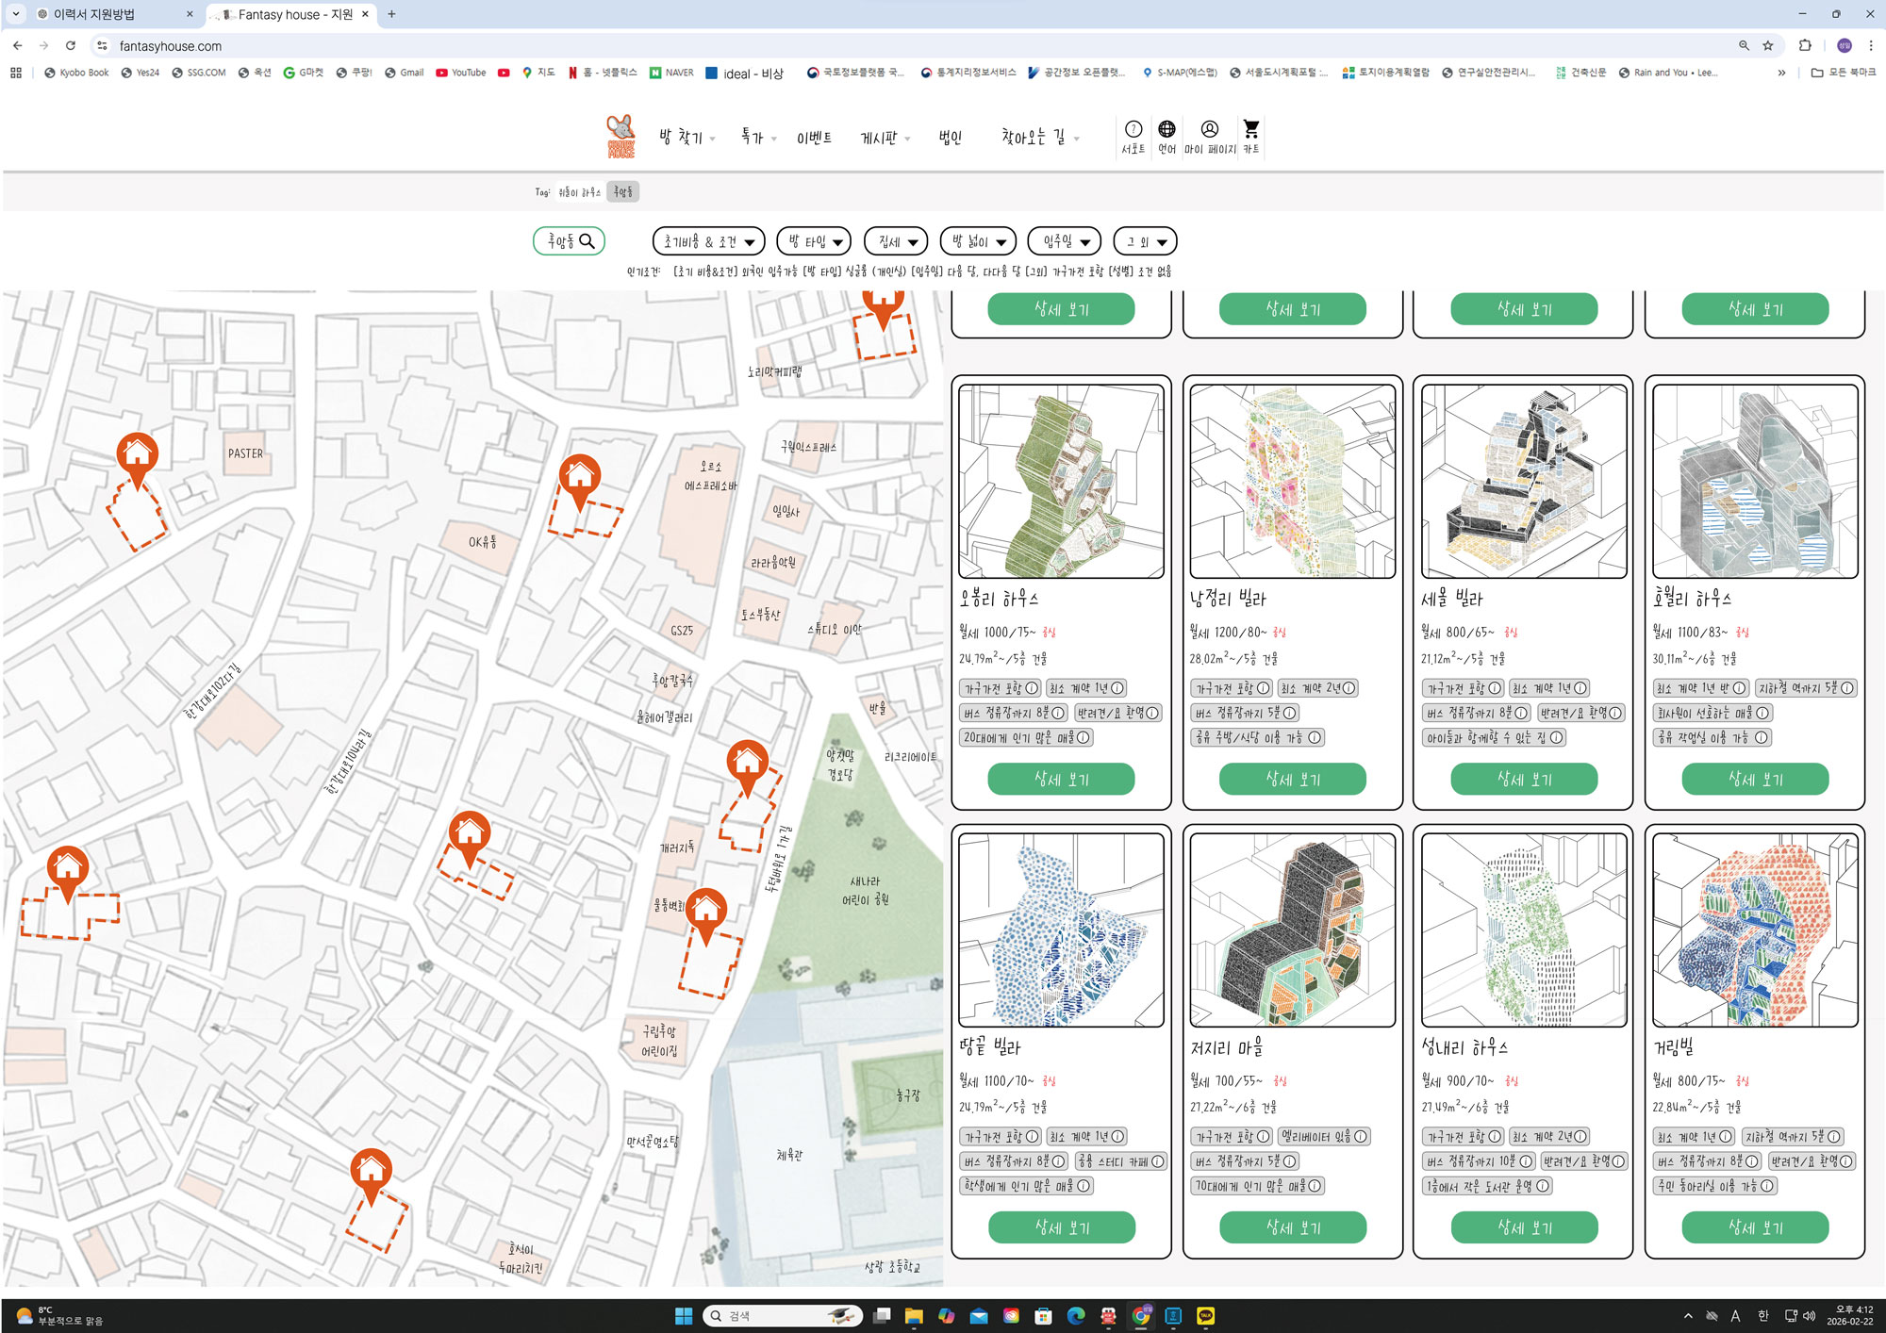Click 상세 보기 for 오봉리 하우스

tap(1061, 779)
